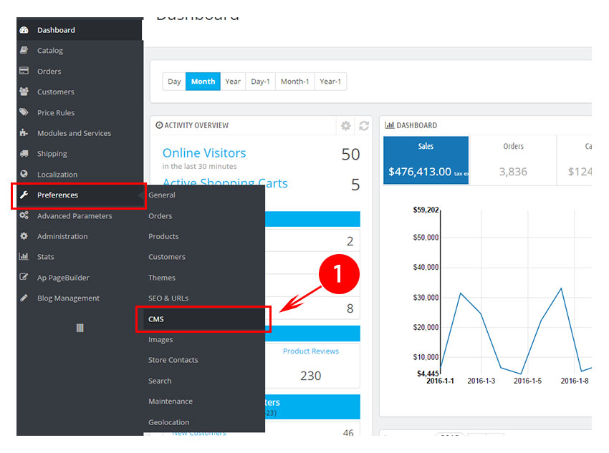This screenshot has width=609, height=453.
Task: Open the Preferences menu in sidebar
Action: pyautogui.click(x=58, y=195)
